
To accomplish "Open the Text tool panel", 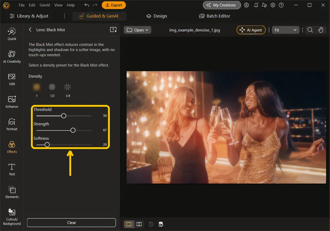I will click(12, 170).
